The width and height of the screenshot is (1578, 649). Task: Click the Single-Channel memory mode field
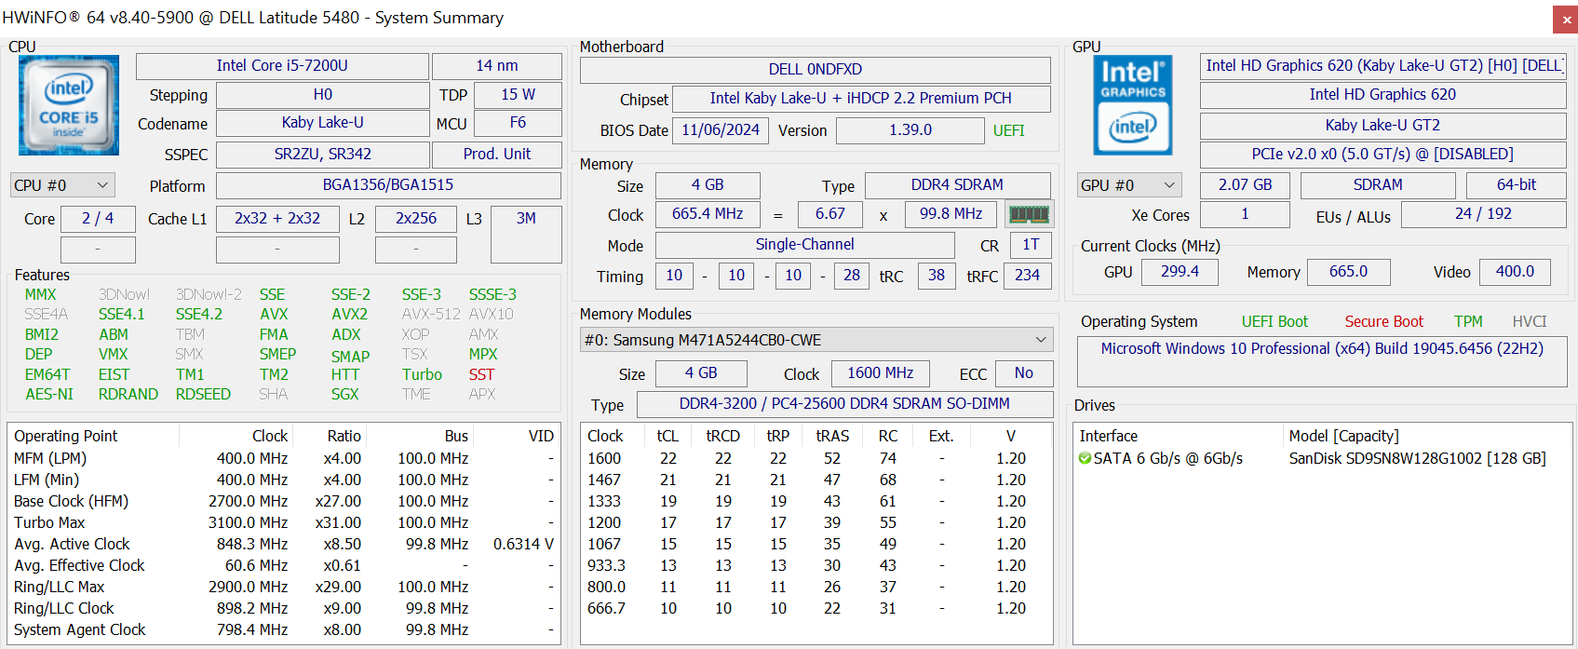click(x=804, y=245)
